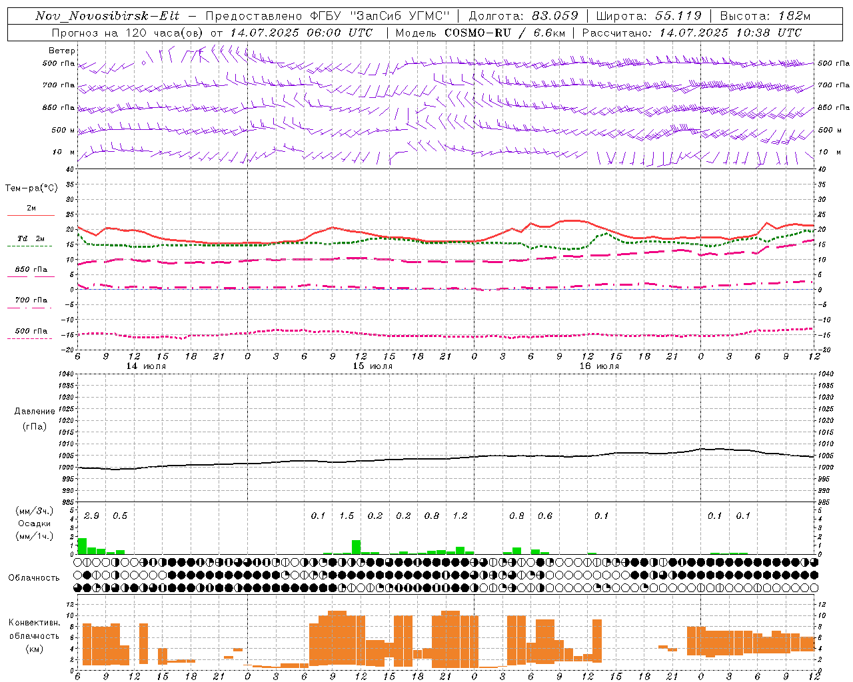This screenshot has height=682, width=853.
Task: Click the "700 гПа" temperature legend label
Action: (31, 300)
